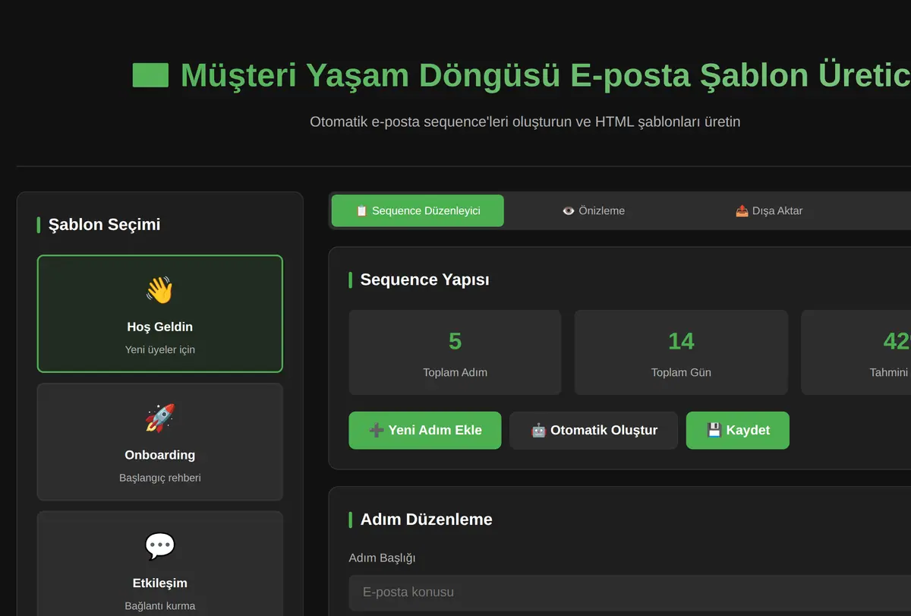This screenshot has width=911, height=616.
Task: Click the 'Bağlantı kurma' text
Action: (x=160, y=606)
